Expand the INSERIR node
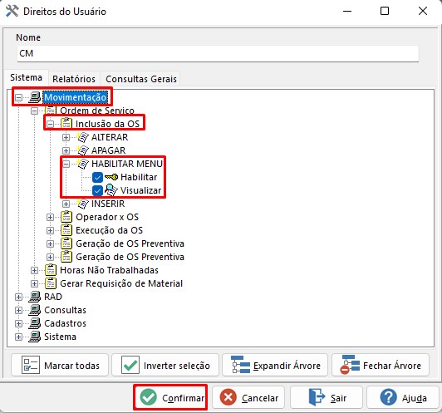The height and width of the screenshot is (413, 442). click(66, 204)
